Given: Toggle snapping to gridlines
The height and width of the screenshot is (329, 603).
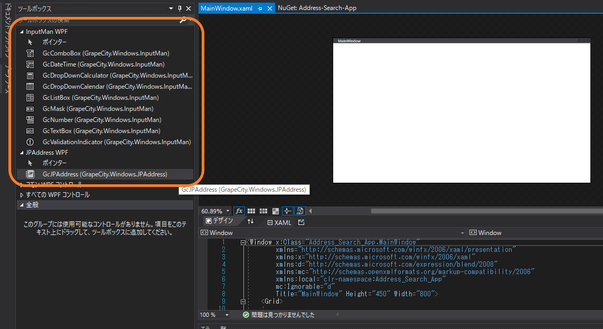Looking at the screenshot, I should pyautogui.click(x=263, y=211).
